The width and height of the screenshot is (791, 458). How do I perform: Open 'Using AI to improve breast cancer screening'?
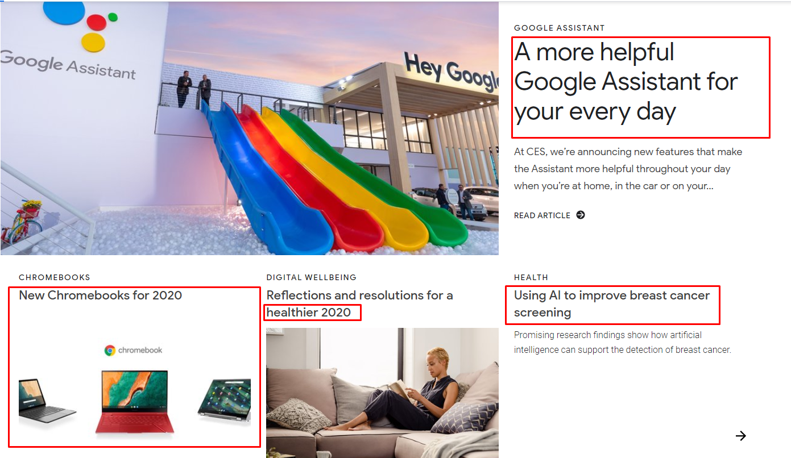612,304
